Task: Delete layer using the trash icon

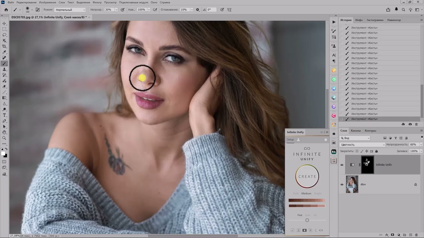Action: click(416, 235)
